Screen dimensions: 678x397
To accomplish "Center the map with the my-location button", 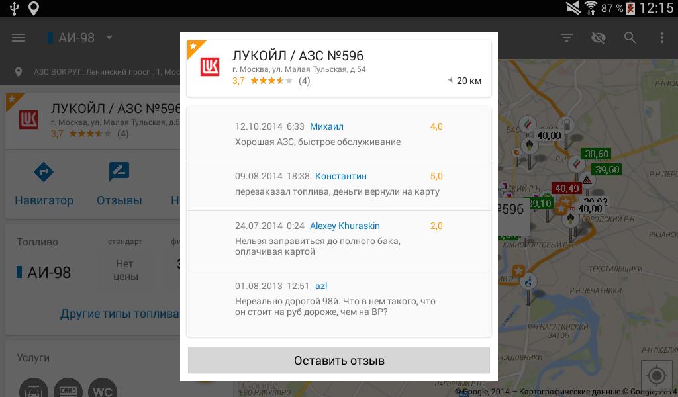I will [x=657, y=376].
